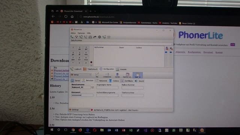Switch to the Statistik tab

click(121, 69)
